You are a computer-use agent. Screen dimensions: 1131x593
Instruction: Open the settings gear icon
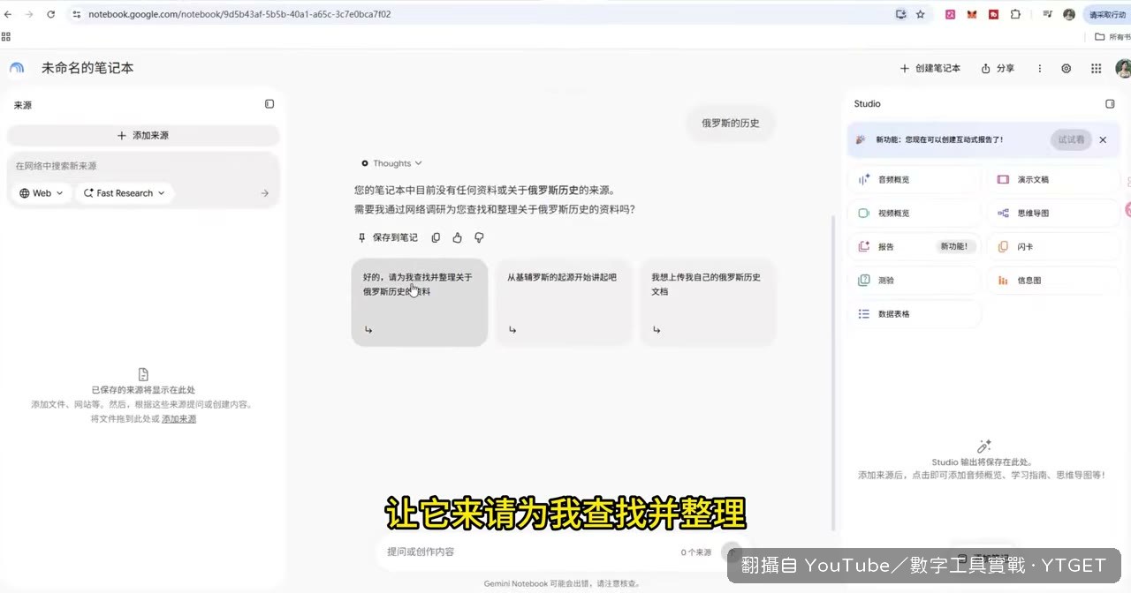[x=1066, y=68]
